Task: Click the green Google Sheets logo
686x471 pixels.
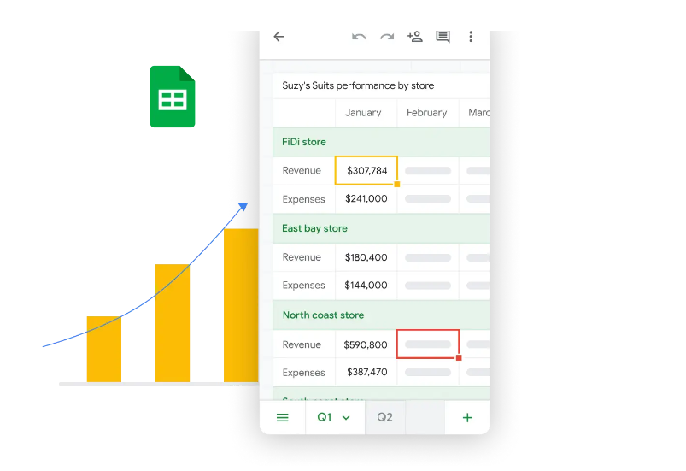Action: [173, 97]
